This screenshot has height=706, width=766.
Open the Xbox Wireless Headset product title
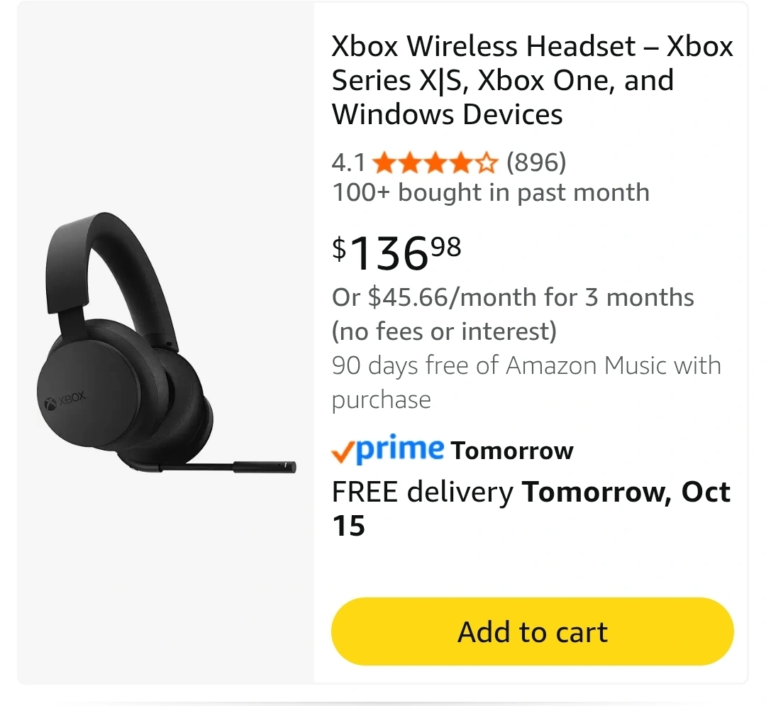532,80
